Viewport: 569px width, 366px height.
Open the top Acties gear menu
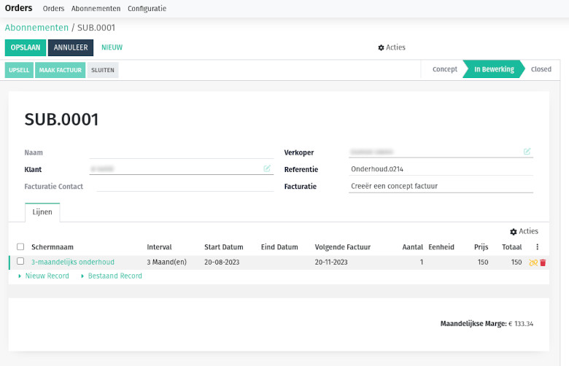pos(392,47)
